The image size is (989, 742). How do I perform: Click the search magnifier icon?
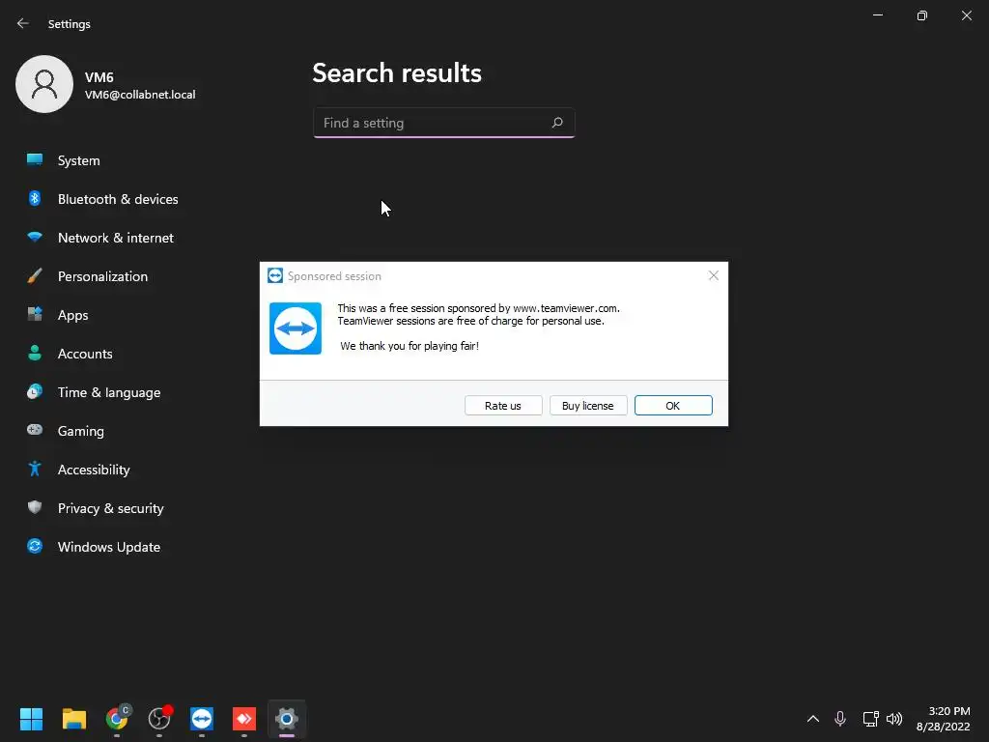click(x=557, y=123)
